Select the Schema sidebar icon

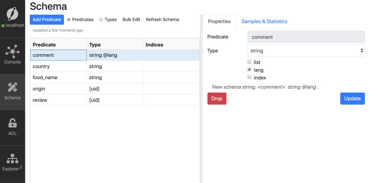[x=13, y=87]
